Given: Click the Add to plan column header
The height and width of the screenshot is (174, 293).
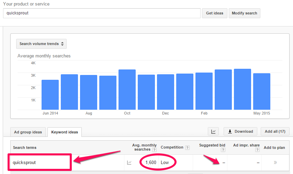Looking at the screenshot, I should [x=274, y=148].
